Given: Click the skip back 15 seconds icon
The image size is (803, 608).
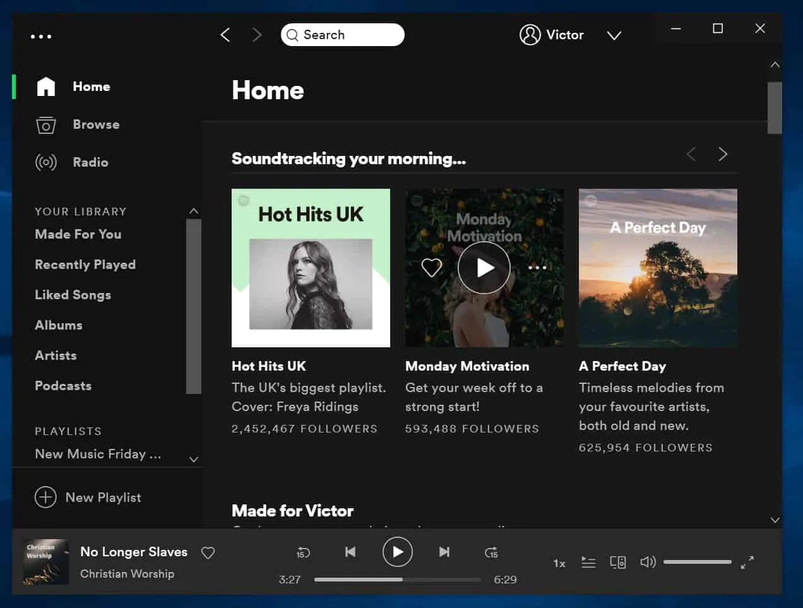Looking at the screenshot, I should pos(303,552).
